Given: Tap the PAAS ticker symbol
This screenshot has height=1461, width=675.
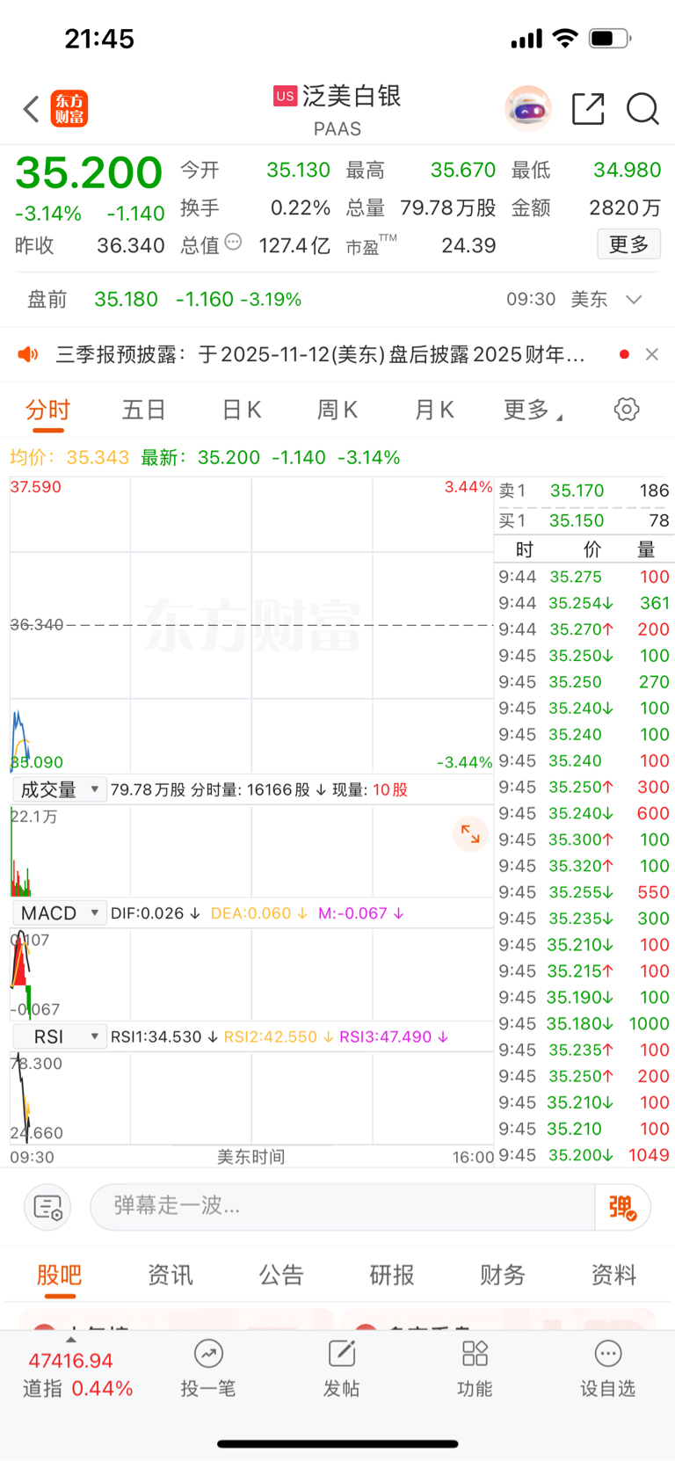Looking at the screenshot, I should pos(337,129).
